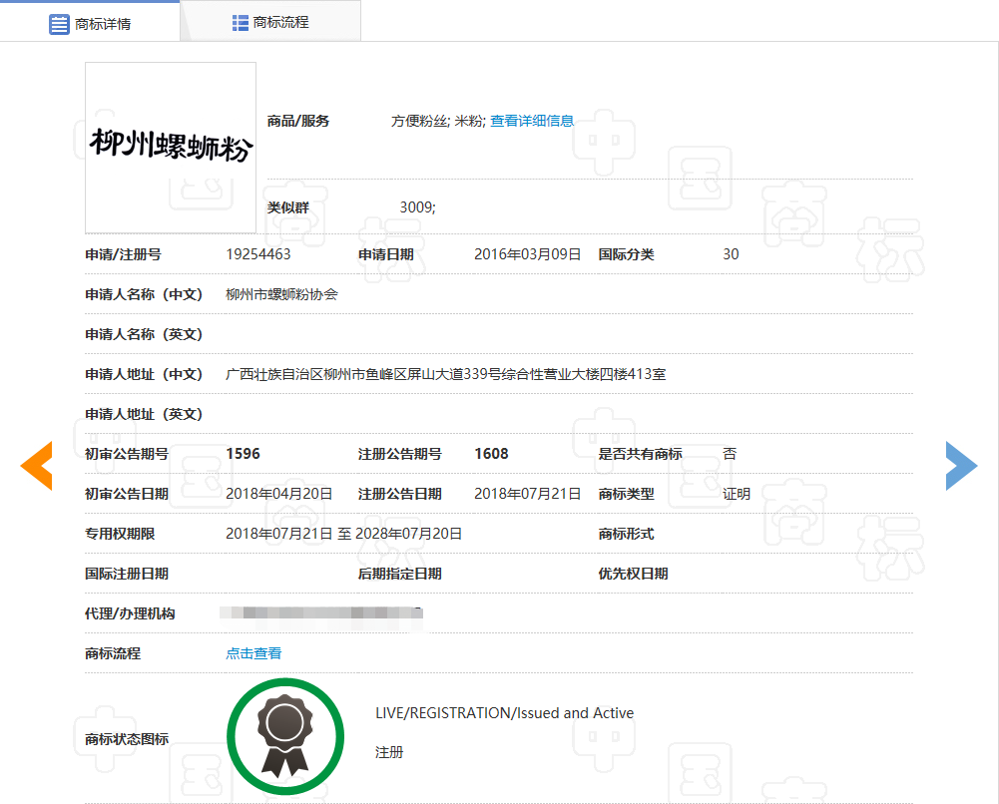Go to next trademark with blue arrow
The width and height of the screenshot is (999, 804).
tap(961, 465)
